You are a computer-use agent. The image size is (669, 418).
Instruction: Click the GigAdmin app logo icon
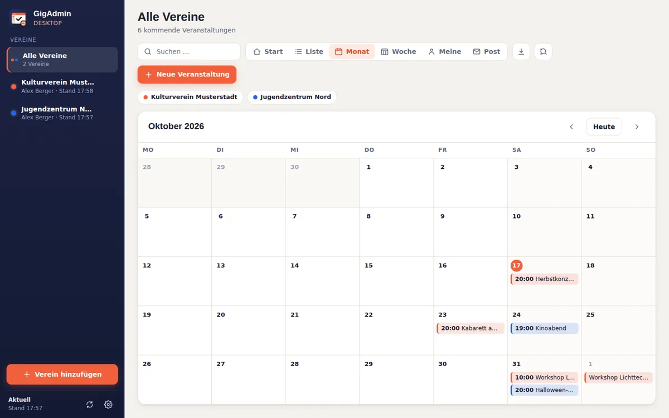[x=18, y=18]
